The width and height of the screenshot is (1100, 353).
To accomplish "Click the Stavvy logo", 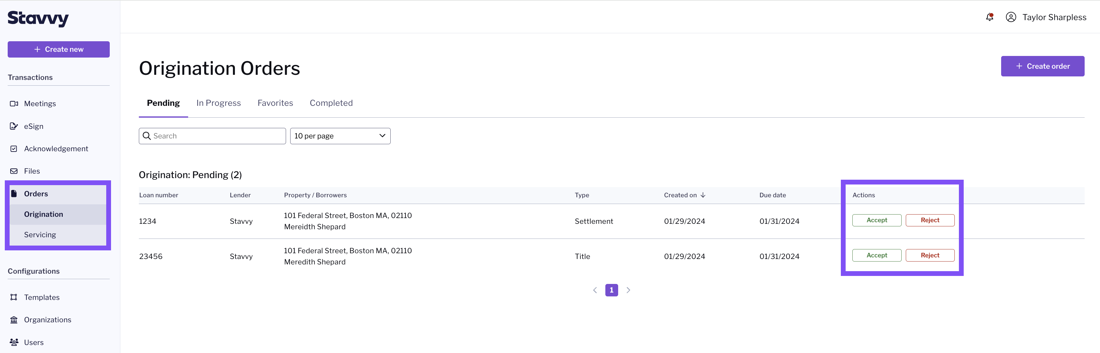I will coord(38,18).
